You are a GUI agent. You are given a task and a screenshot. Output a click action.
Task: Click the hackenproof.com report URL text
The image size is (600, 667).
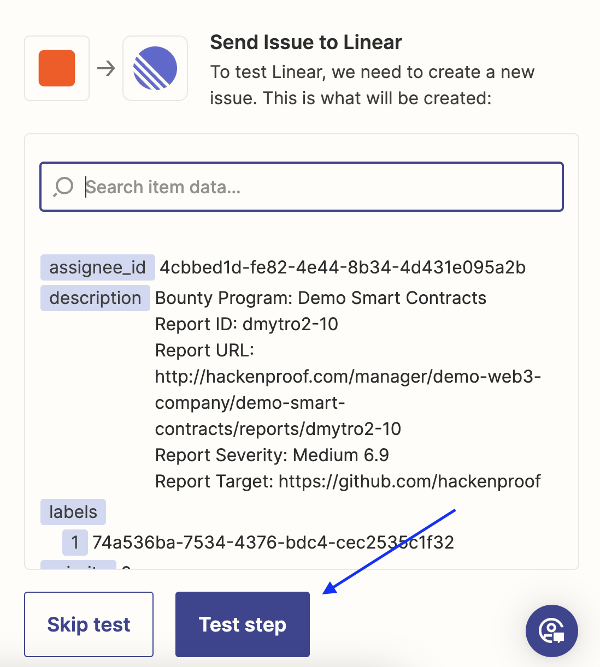coord(348,403)
